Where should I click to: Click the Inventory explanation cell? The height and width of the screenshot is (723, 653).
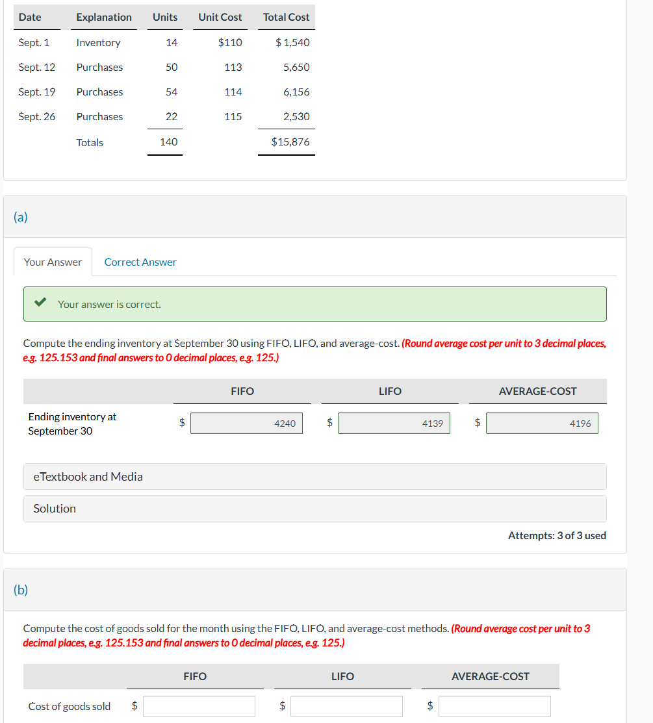click(98, 42)
